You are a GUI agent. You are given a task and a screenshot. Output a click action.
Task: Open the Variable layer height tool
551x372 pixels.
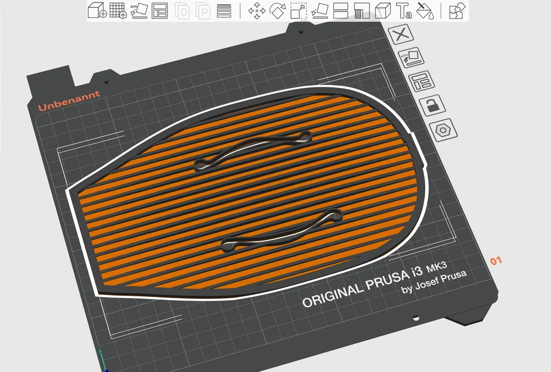[224, 11]
